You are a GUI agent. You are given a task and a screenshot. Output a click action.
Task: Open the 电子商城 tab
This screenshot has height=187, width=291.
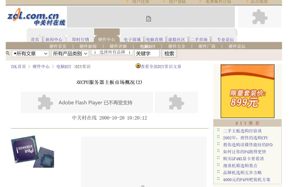pyautogui.click(x=132, y=39)
